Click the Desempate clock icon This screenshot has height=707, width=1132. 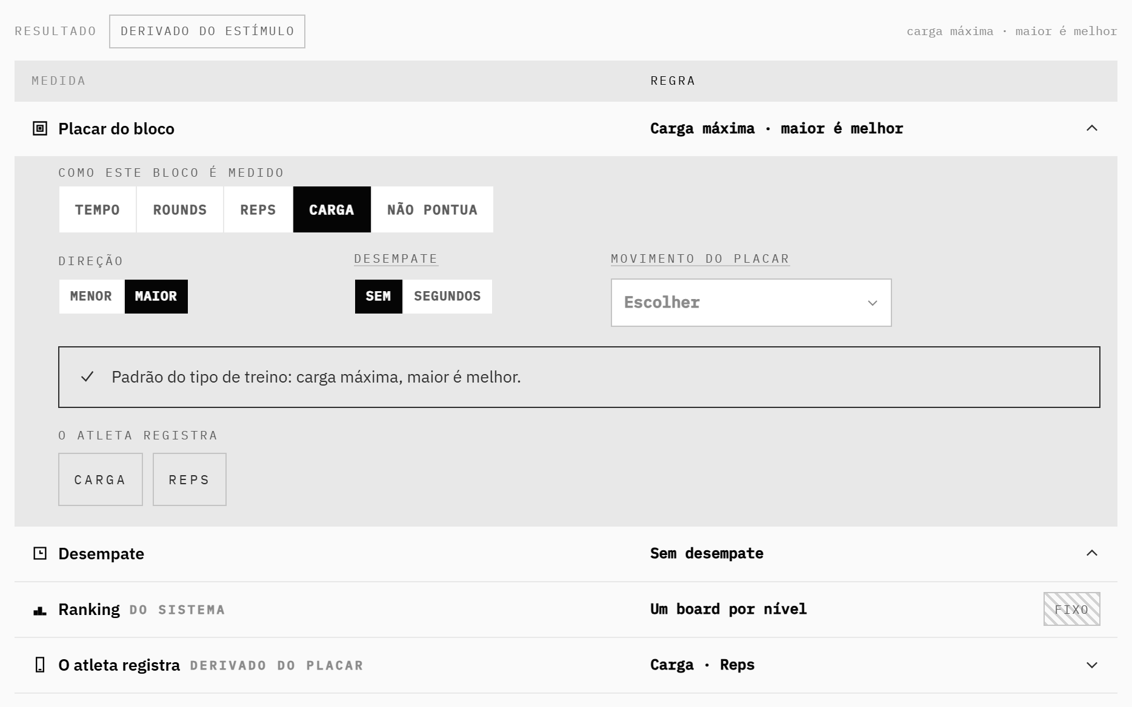40,553
